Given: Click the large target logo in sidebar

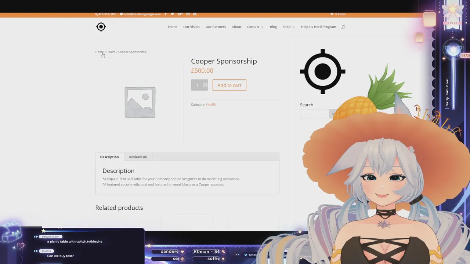Looking at the screenshot, I should pos(322,71).
